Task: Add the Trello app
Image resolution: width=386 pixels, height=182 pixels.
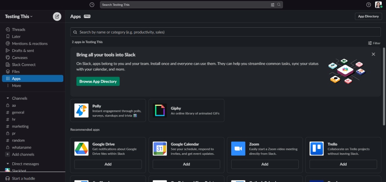Action: (x=343, y=164)
